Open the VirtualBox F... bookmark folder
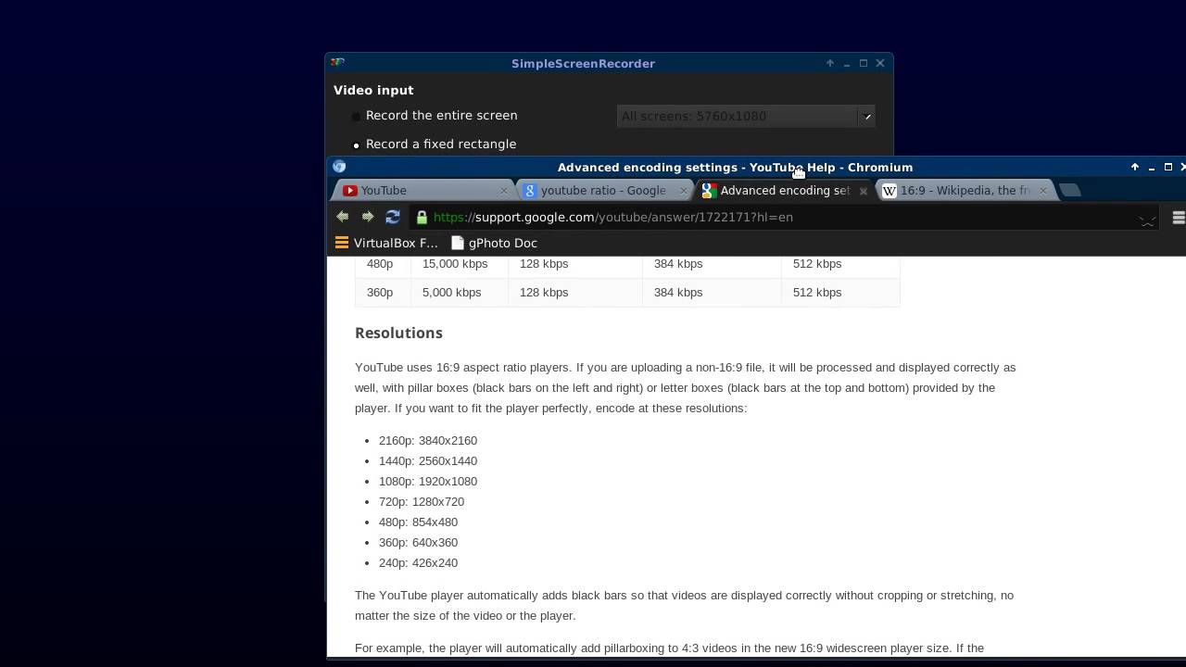The height and width of the screenshot is (667, 1186). [385, 243]
